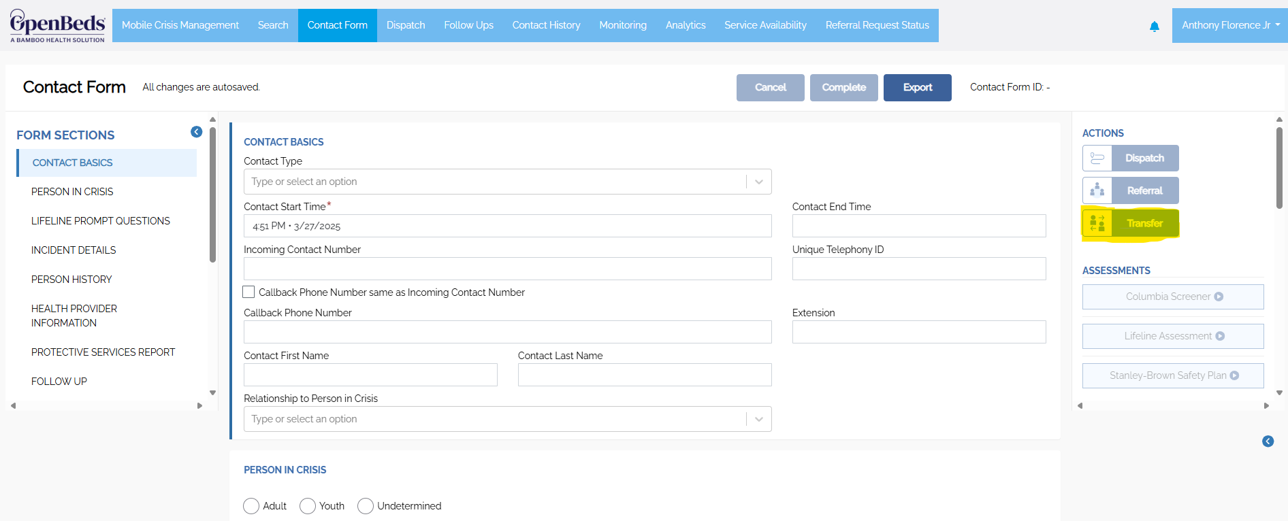Screen dimensions: 1288x521
Task: Click the Dispatch action icon
Action: pos(1097,158)
